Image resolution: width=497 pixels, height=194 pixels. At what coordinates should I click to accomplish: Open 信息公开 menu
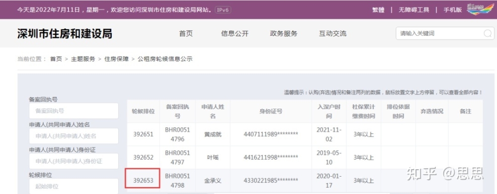pos(235,34)
